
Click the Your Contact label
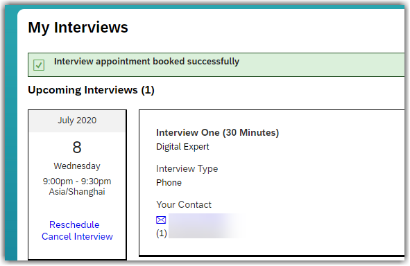tap(184, 204)
